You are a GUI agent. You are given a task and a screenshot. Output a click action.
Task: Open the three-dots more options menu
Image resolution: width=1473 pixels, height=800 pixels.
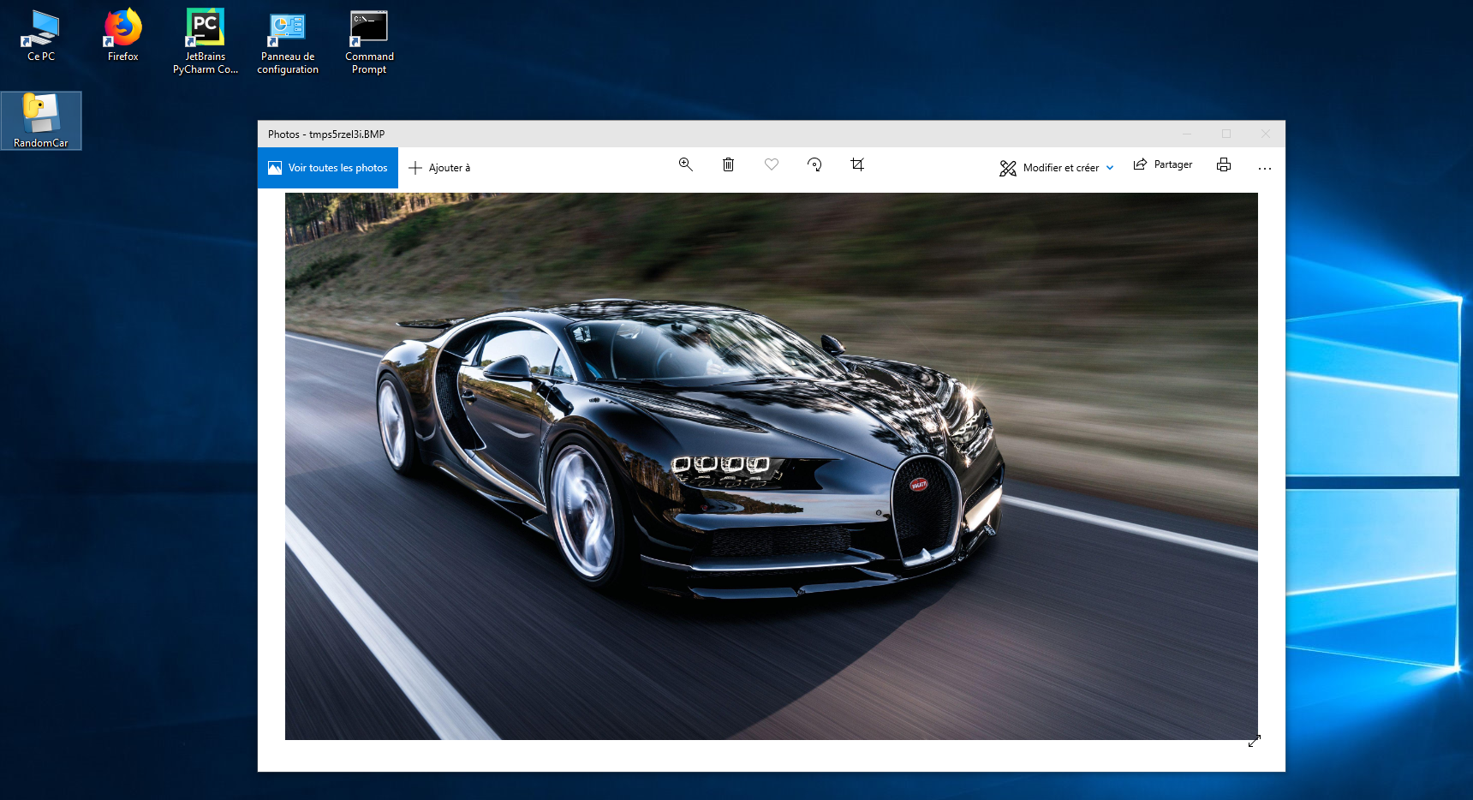pos(1265,168)
